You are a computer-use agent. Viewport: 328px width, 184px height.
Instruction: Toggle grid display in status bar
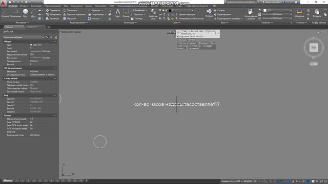(x=255, y=181)
